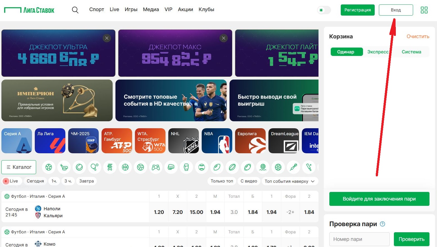Expand the Топ события наверху dropdown
437x247 pixels.
[x=290, y=181]
